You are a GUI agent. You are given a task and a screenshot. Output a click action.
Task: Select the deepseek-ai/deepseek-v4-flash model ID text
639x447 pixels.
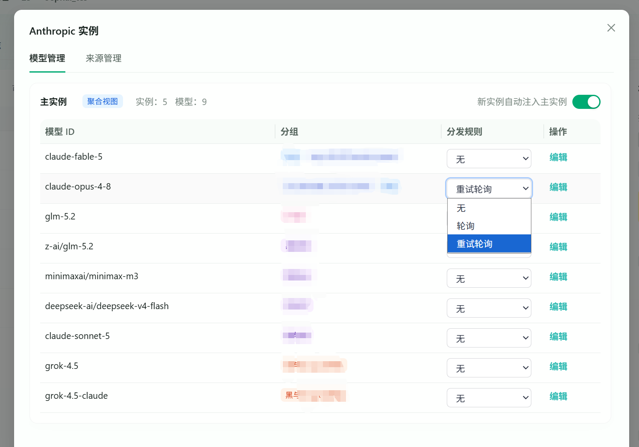pyautogui.click(x=107, y=306)
